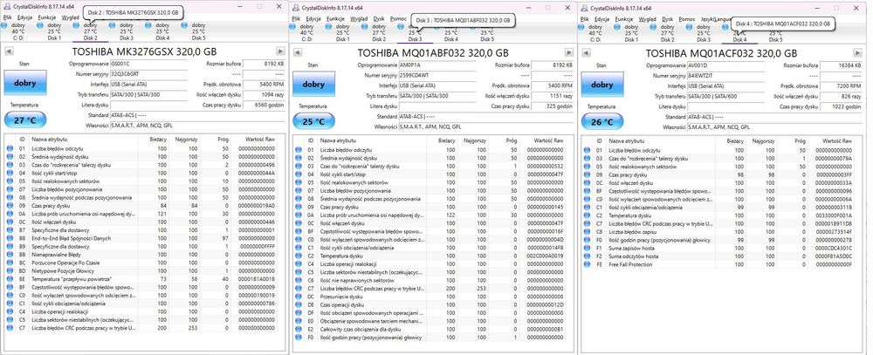Select Disk 3 tab in MQ01ACF032 window
This screenshot has width=873, height=355.
[704, 33]
